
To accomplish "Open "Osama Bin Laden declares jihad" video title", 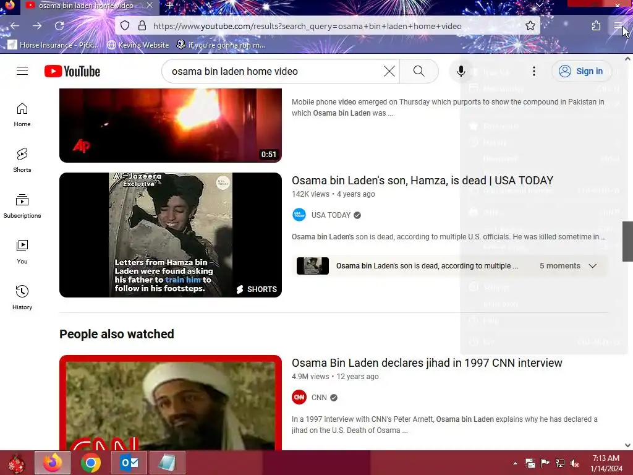I will pos(427,362).
